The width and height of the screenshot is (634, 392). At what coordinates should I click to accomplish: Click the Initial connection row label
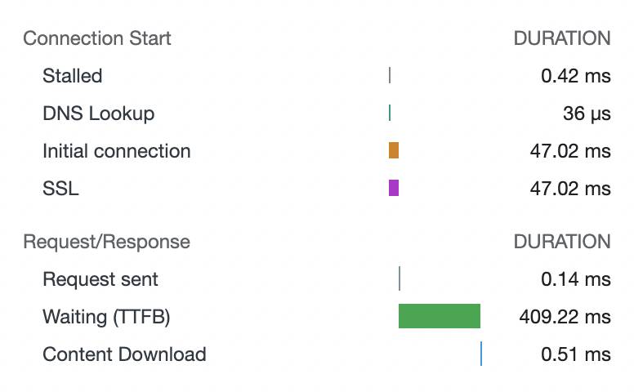click(x=117, y=151)
